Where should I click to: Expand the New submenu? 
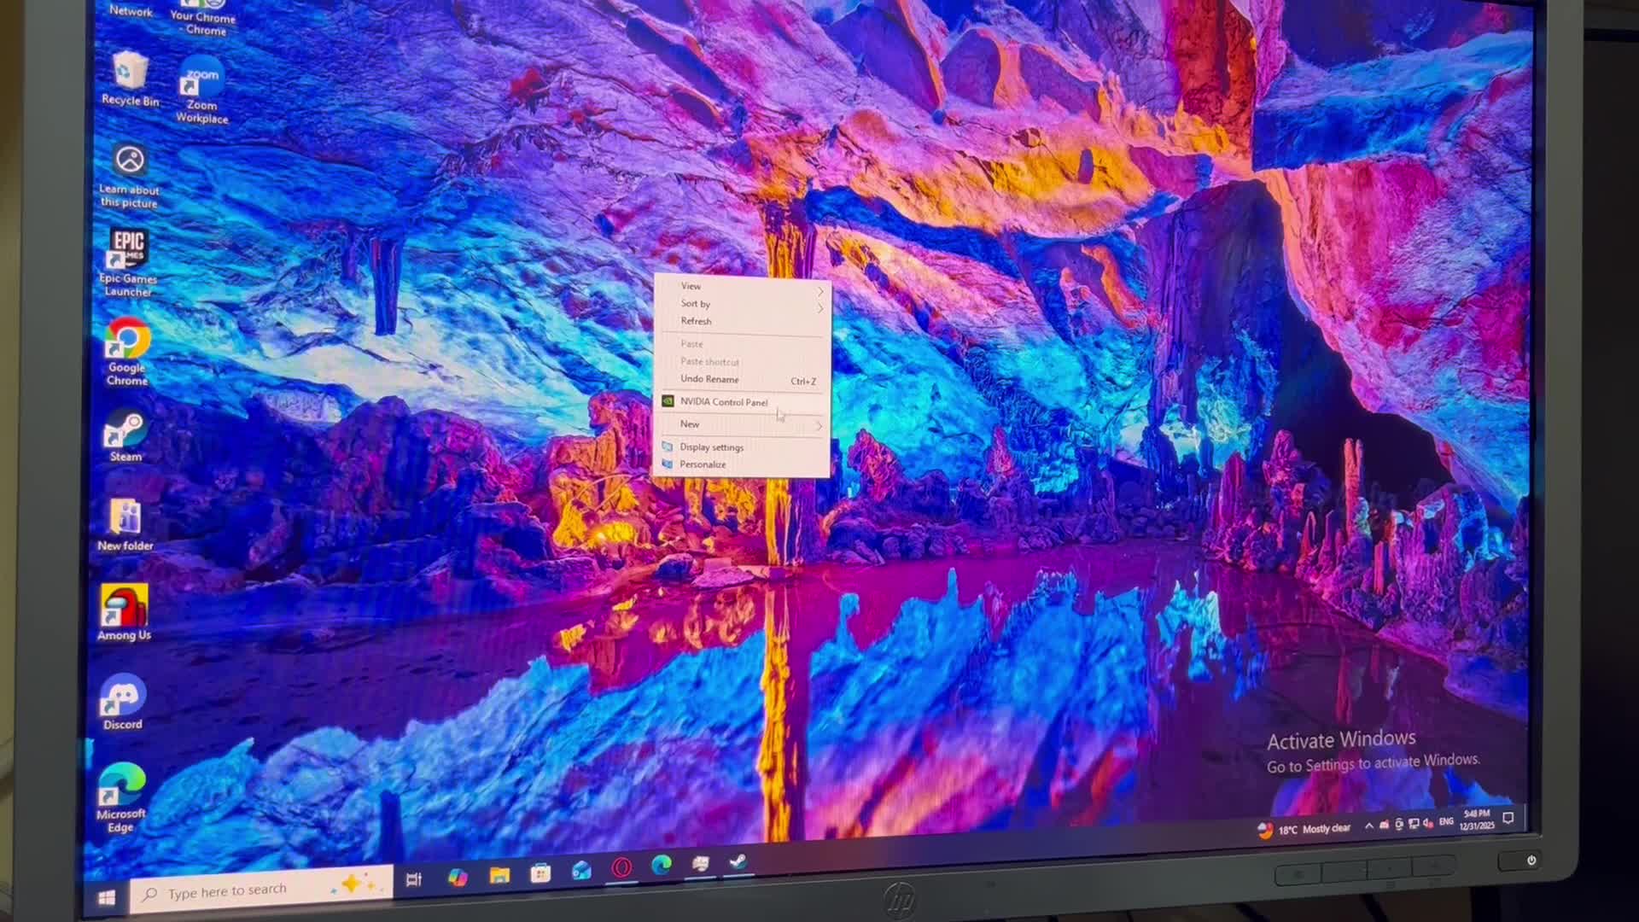pos(743,424)
